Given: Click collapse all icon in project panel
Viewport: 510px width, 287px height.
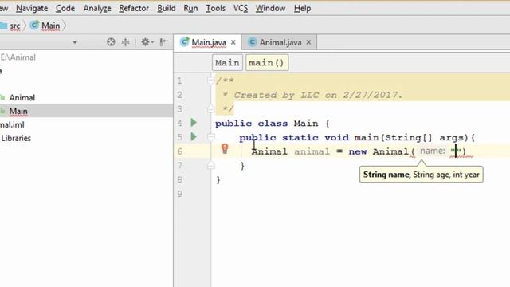Looking at the screenshot, I should 126,42.
